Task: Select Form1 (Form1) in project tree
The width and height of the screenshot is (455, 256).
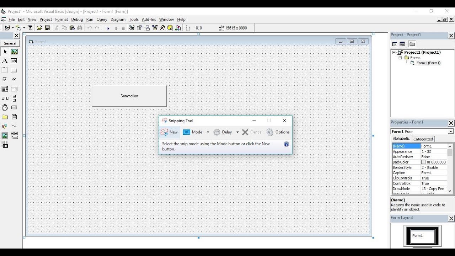Action: tap(428, 63)
